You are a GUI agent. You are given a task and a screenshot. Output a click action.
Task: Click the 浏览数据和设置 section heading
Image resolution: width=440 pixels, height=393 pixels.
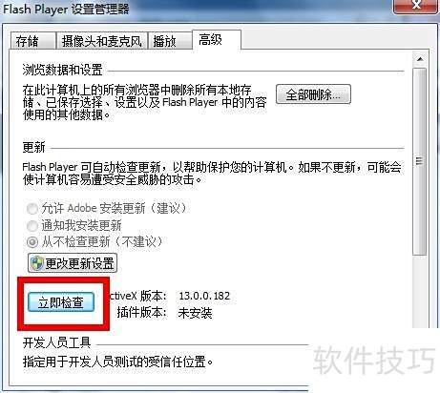tap(62, 70)
